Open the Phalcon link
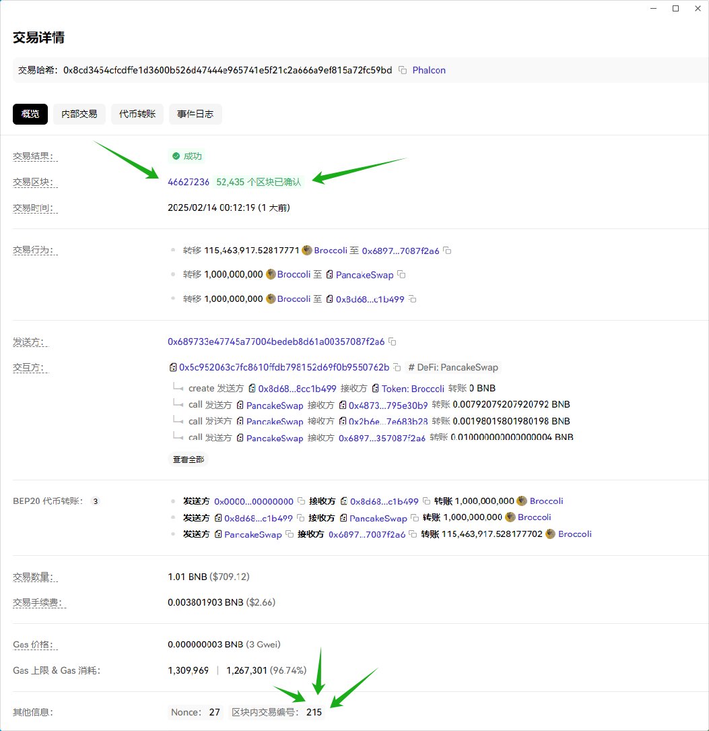 [429, 70]
